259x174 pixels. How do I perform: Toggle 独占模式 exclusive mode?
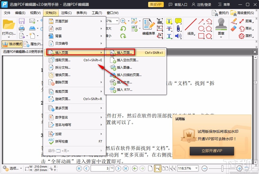[12, 44]
